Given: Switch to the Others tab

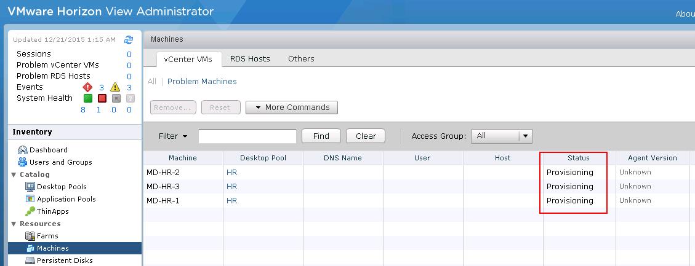Looking at the screenshot, I should click(x=301, y=59).
